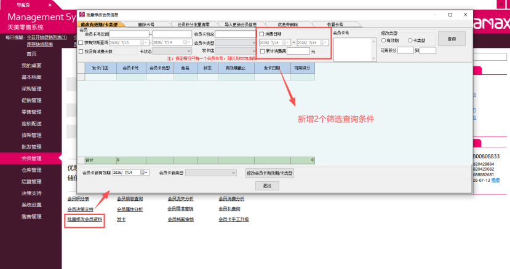Open the 批量修改会员资料 link

(x=84, y=219)
